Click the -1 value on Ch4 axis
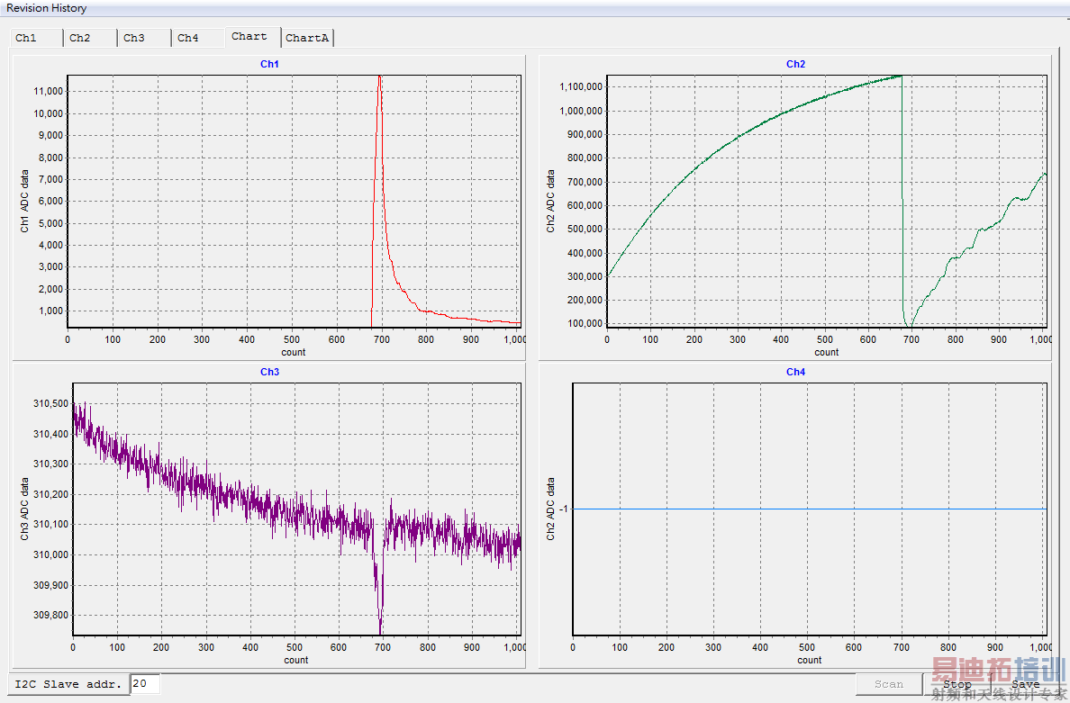 [x=564, y=509]
